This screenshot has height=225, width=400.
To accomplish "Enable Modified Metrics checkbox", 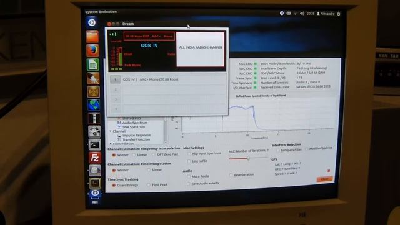I will click(x=307, y=149).
